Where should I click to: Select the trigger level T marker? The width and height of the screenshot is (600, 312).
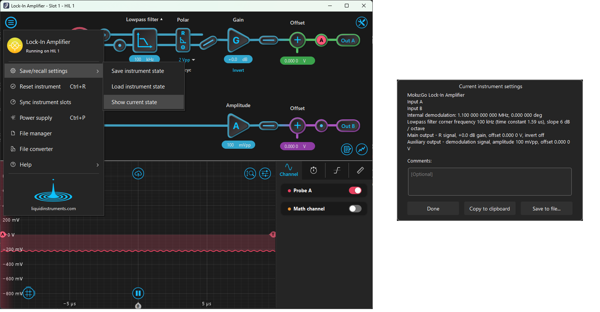[x=273, y=234]
